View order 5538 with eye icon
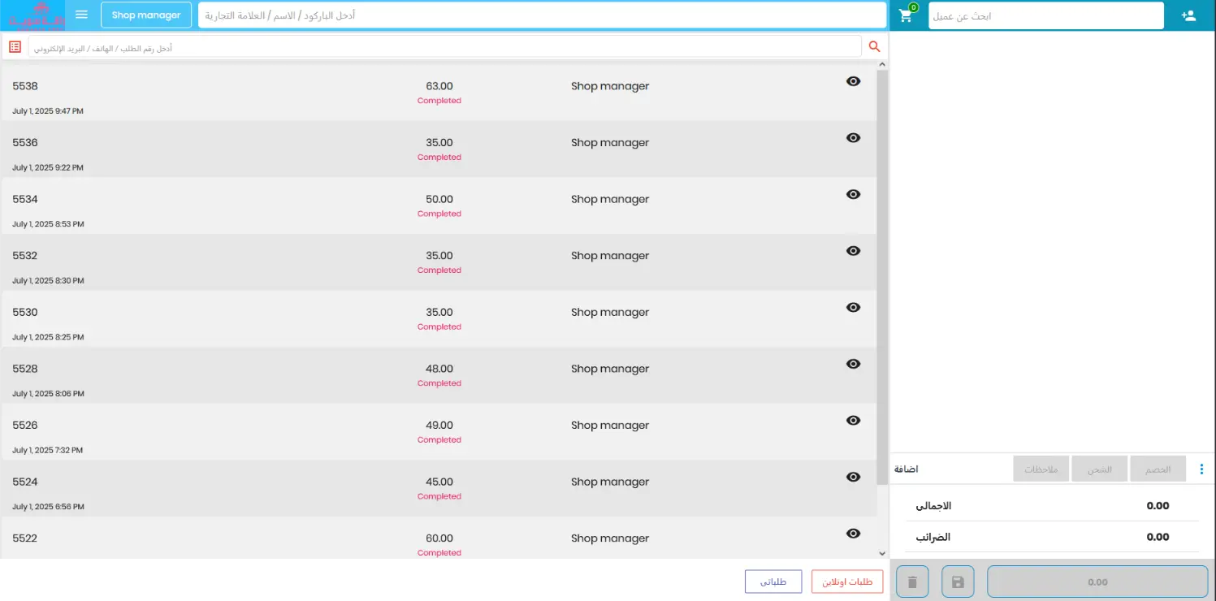Screen dimensions: 1216x601 coord(853,81)
